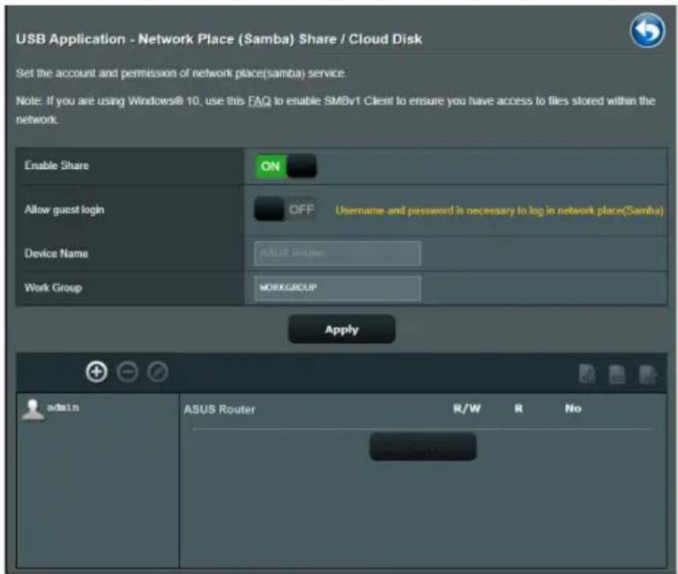Focus the Work Group input field

point(337,288)
